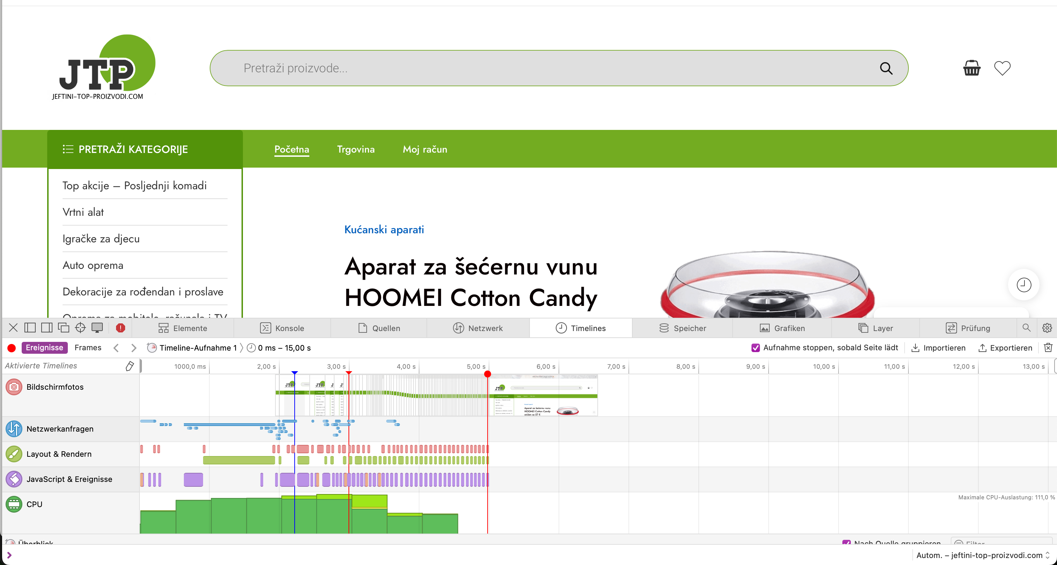This screenshot has height=565, width=1057.
Task: Open 'Top akcije – Posljednji komadi' category
Action: tap(135, 185)
